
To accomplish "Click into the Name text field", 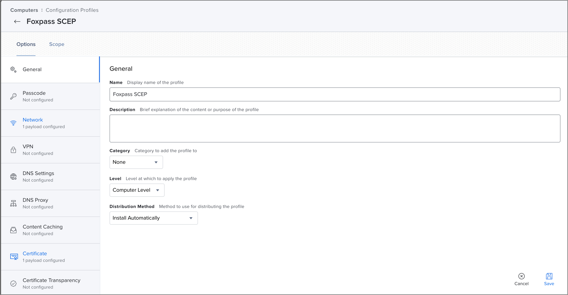I will click(x=334, y=94).
